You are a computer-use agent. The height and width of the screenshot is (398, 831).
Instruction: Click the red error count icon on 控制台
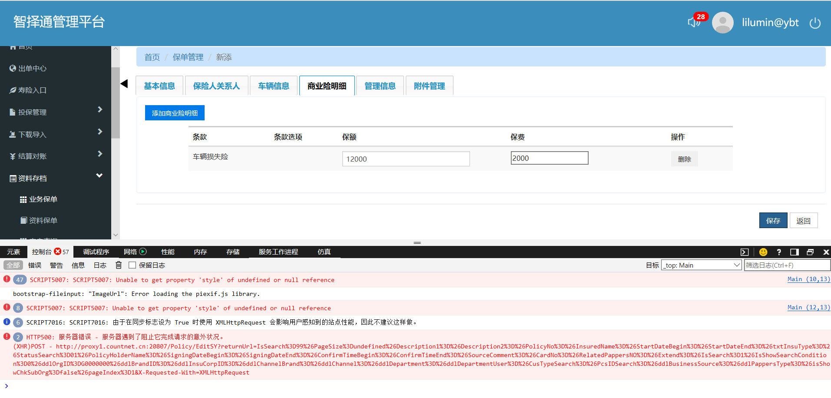(x=57, y=252)
